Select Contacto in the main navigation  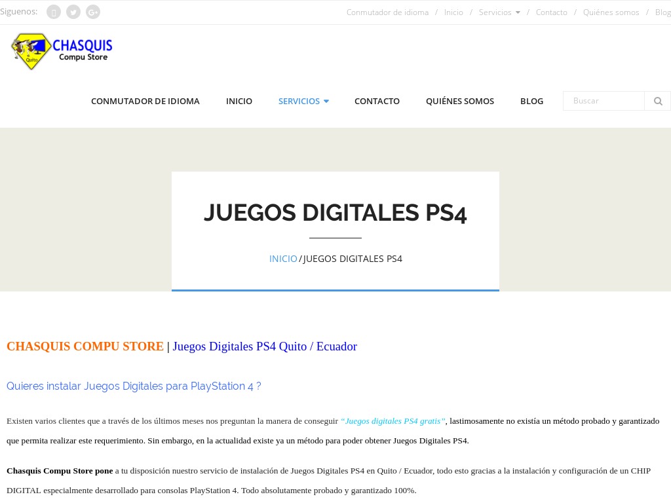(x=377, y=101)
